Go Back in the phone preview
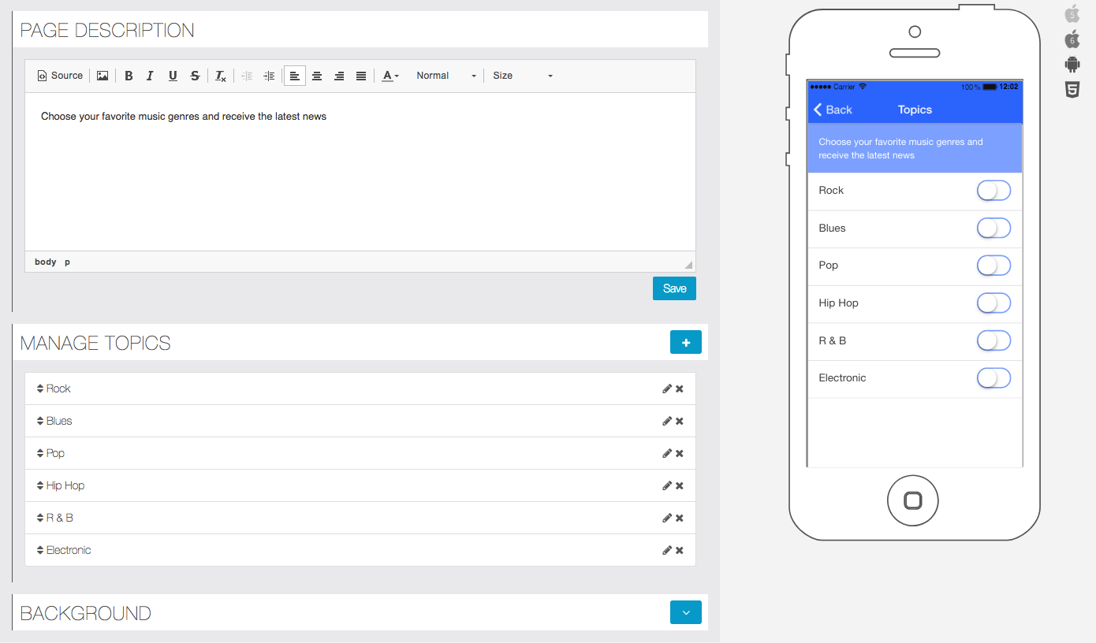Image resolution: width=1096 pixels, height=643 pixels. point(833,110)
